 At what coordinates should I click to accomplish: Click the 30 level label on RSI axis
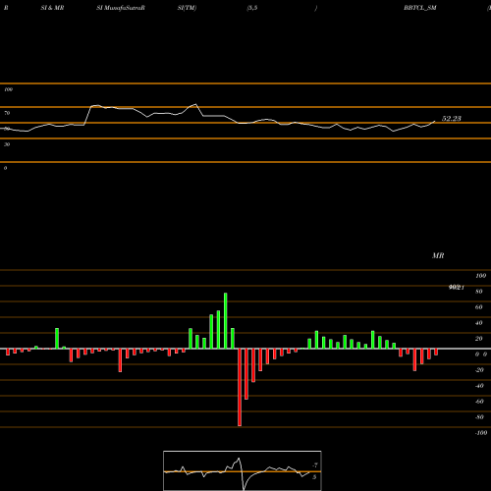point(7,144)
